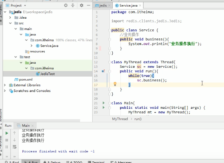Click the intention lightbulb icon
This screenshot has width=224, height=163.
click(115, 84)
